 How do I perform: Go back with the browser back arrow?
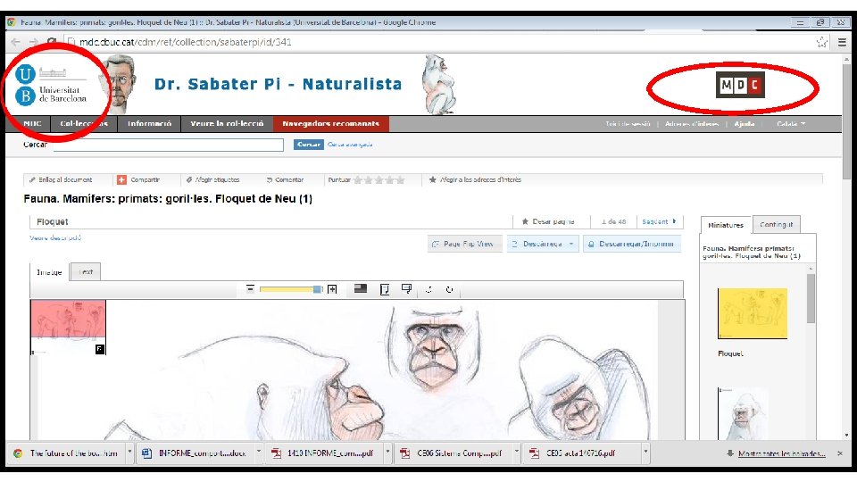[x=16, y=42]
